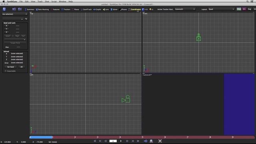256x144 pixels.
Task: Open the Shot menu
Action: tap(47, 2)
